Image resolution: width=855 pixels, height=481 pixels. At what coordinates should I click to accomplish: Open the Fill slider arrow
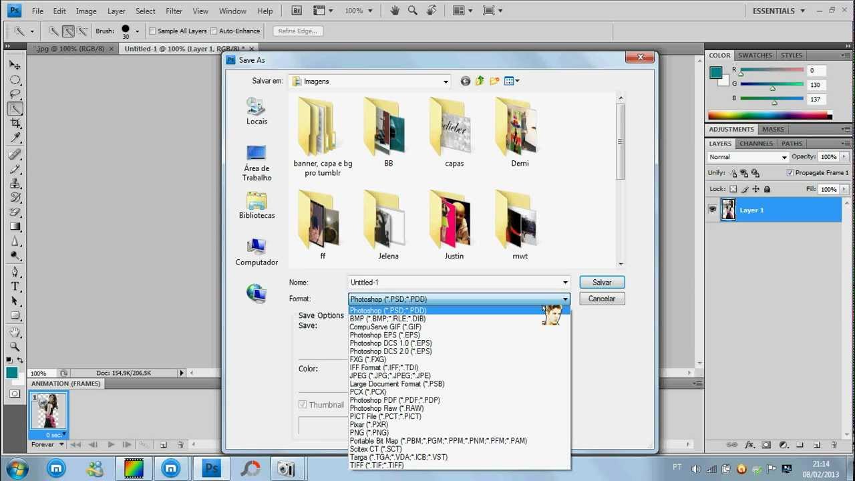[x=845, y=189]
